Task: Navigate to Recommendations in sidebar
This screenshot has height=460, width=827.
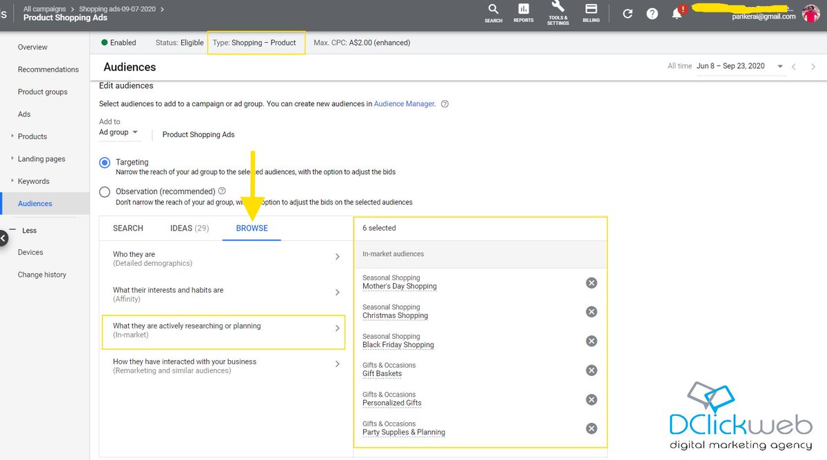Action: (x=48, y=69)
